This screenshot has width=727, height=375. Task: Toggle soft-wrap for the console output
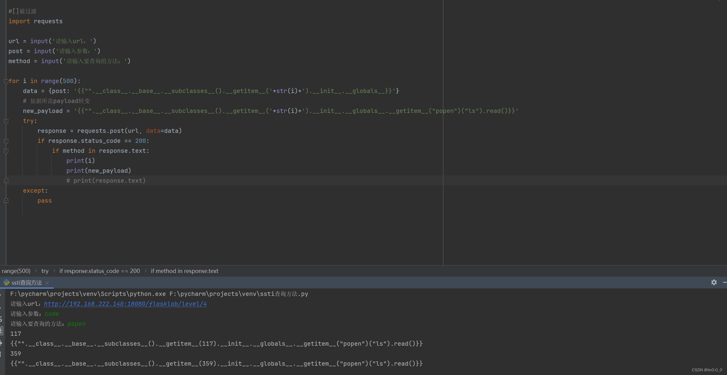click(1, 319)
